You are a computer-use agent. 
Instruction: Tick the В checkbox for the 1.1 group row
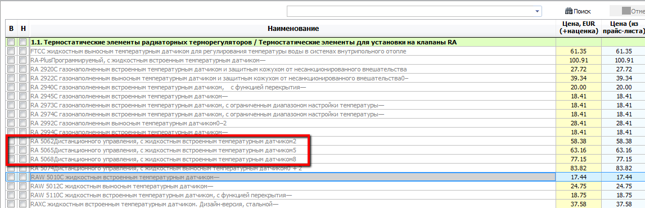[x=11, y=42]
